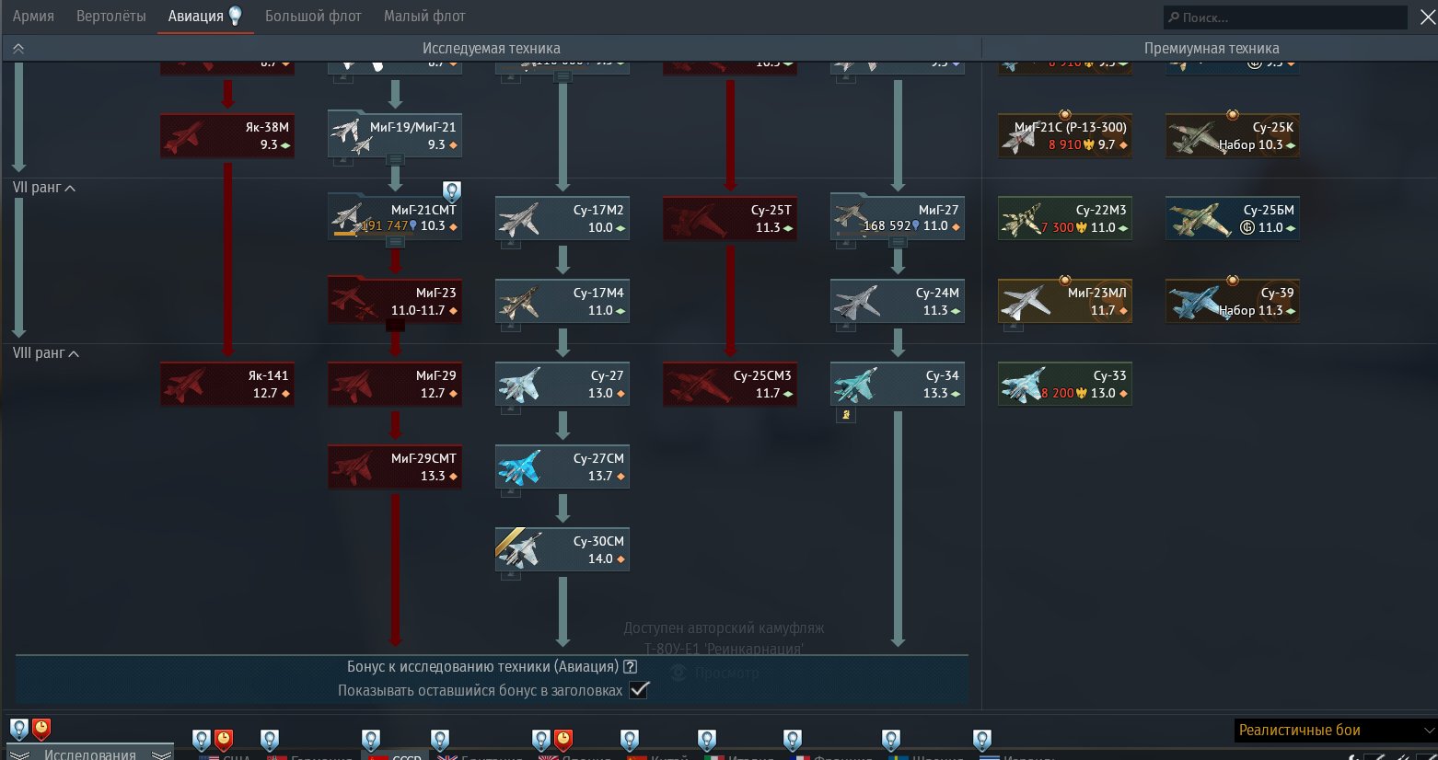Select the МиГ-29СМТ aircraft
Image resolution: width=1438 pixels, height=760 pixels.
[395, 466]
